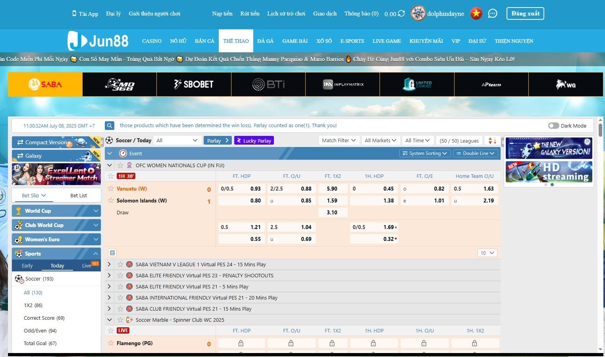Screen dimensions: 605x357
Task: Click Draw odds 3.10
Action: pos(332,212)
